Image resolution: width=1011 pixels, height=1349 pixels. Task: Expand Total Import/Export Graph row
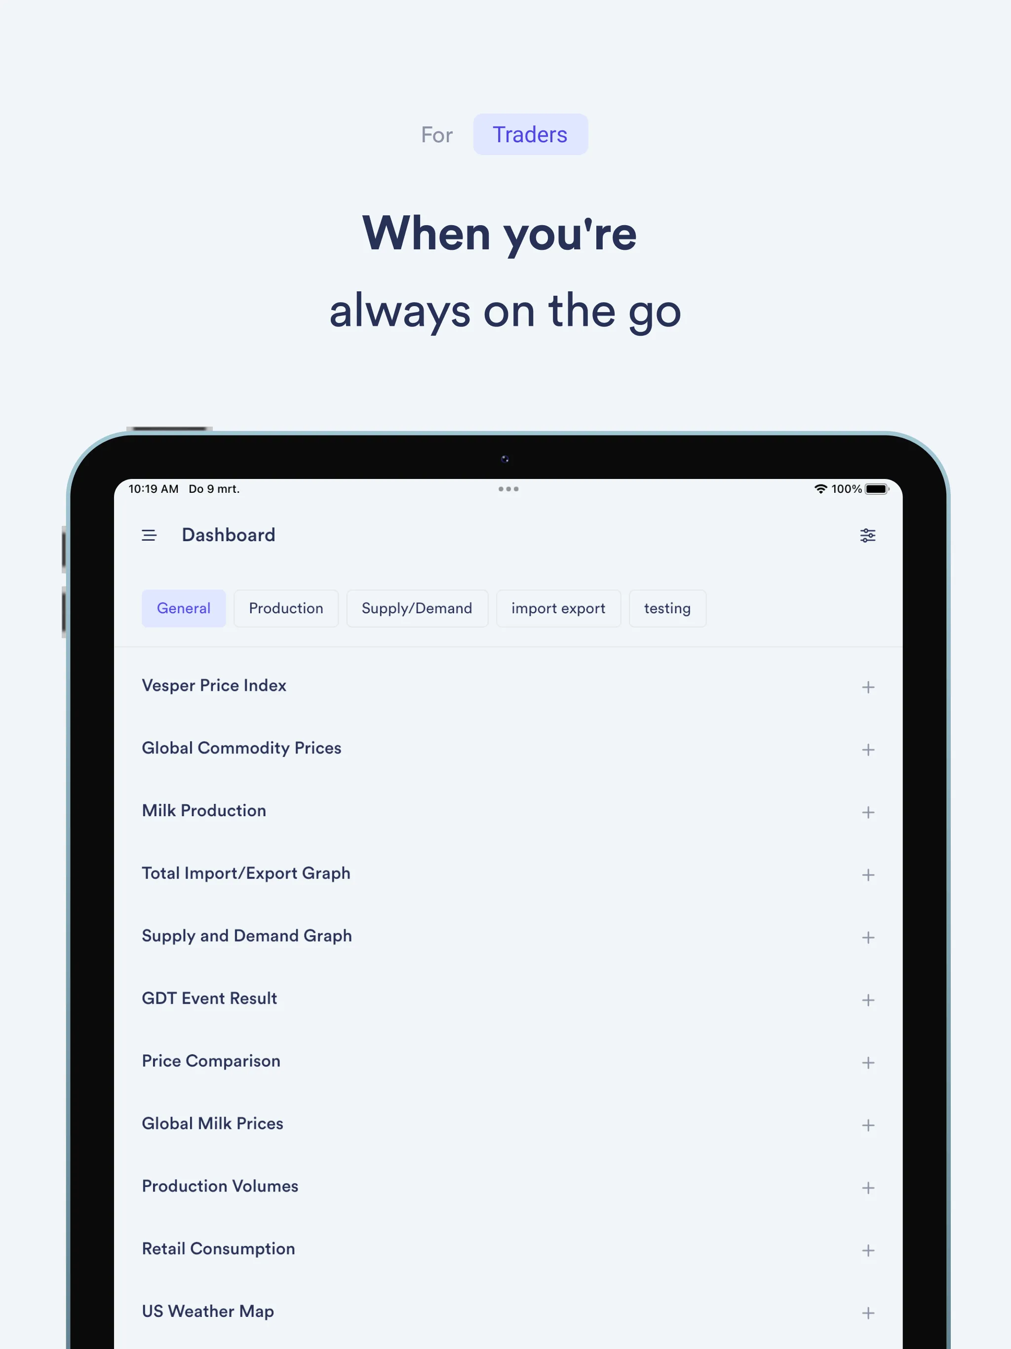coord(868,874)
